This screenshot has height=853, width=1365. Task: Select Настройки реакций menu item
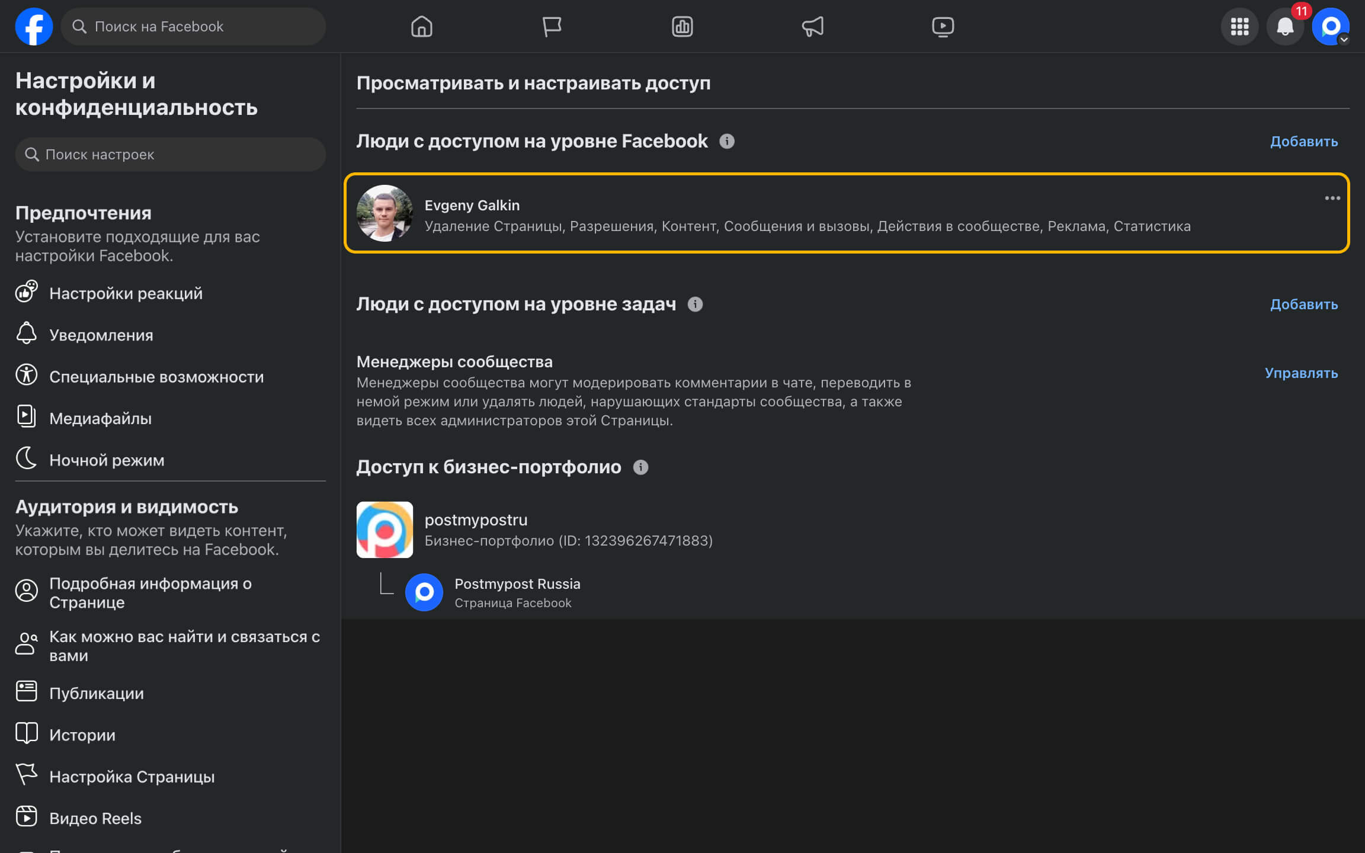click(126, 293)
